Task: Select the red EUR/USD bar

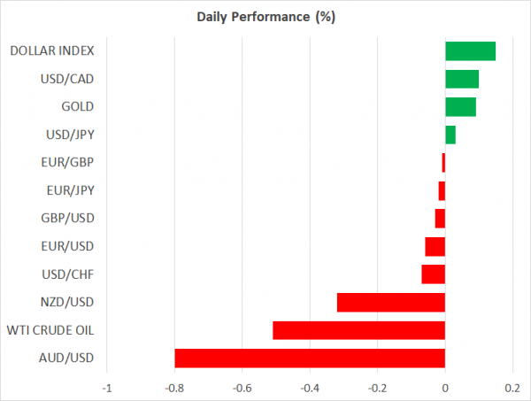Action: tap(435, 246)
